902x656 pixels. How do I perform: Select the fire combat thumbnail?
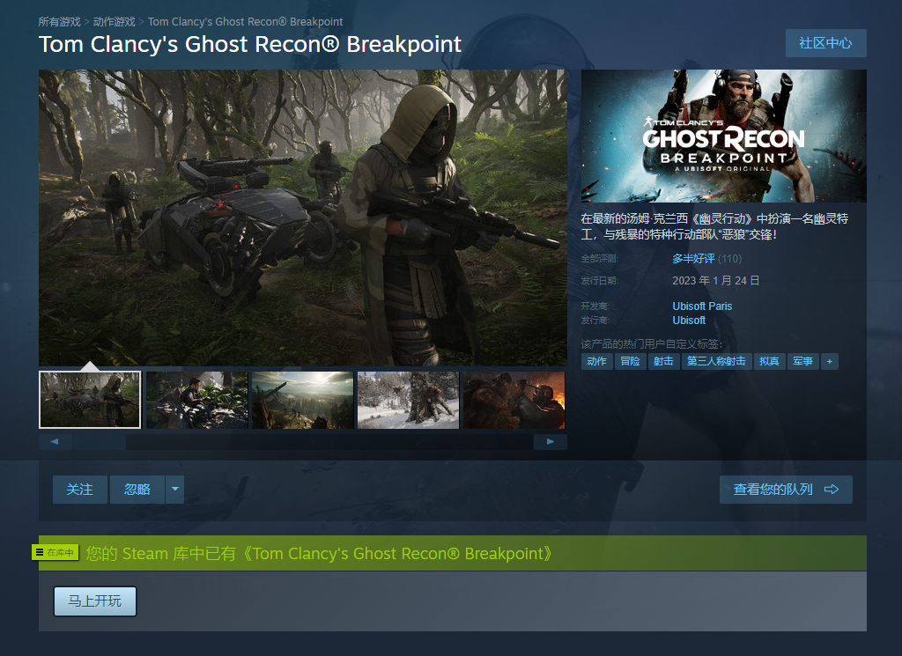point(514,400)
